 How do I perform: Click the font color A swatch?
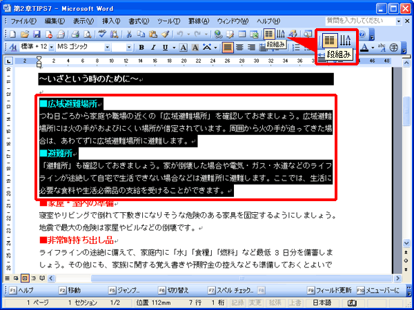(364, 48)
